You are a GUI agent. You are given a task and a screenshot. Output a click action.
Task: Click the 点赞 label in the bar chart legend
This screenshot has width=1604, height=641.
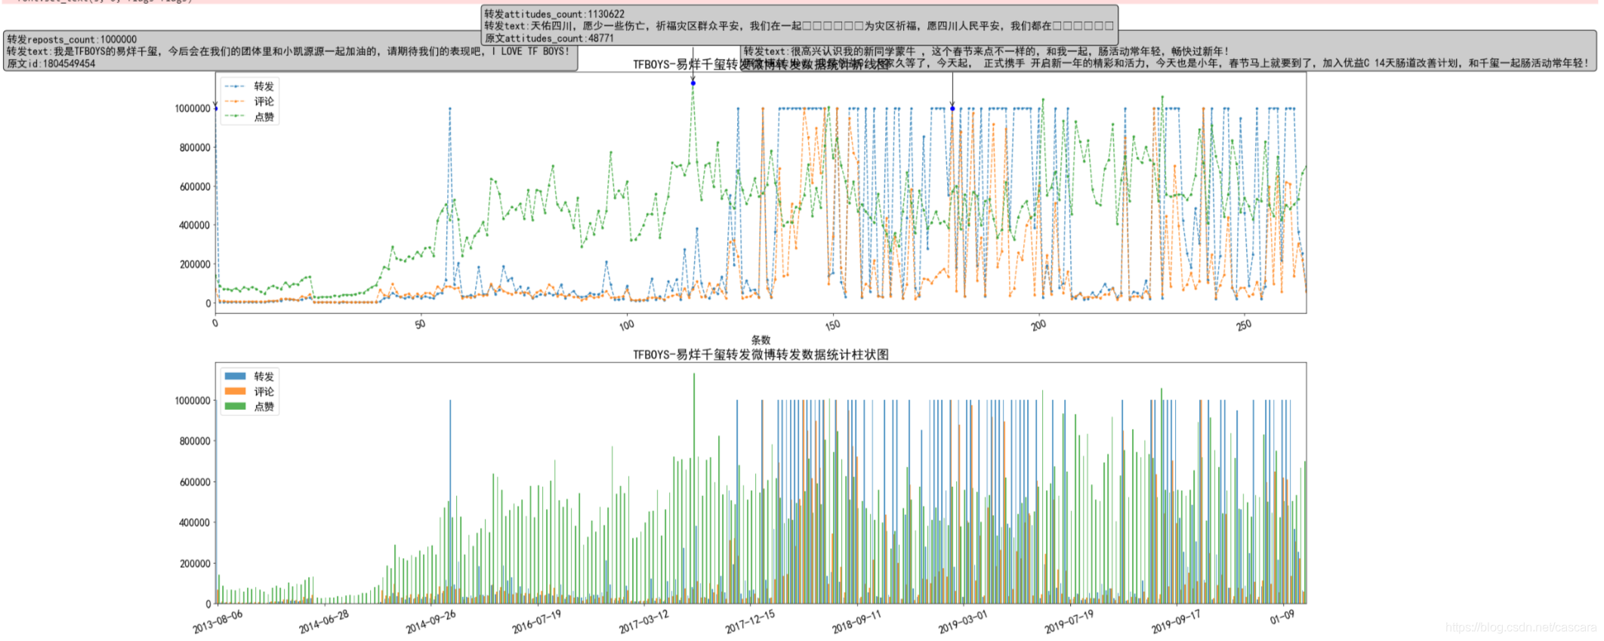[x=264, y=406]
